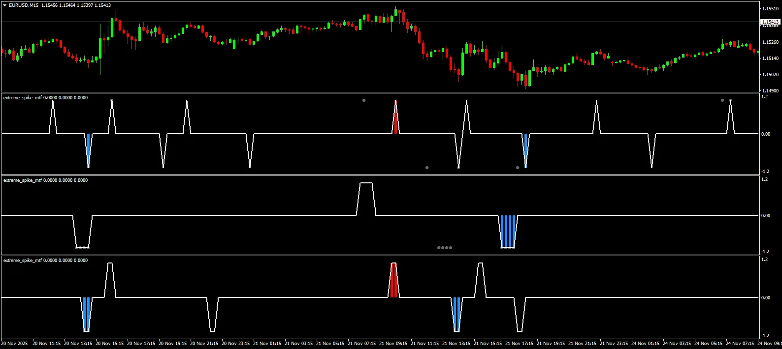Click the blue striped block in the middle indicator window
Screen dimensions: 782x349
(x=508, y=232)
